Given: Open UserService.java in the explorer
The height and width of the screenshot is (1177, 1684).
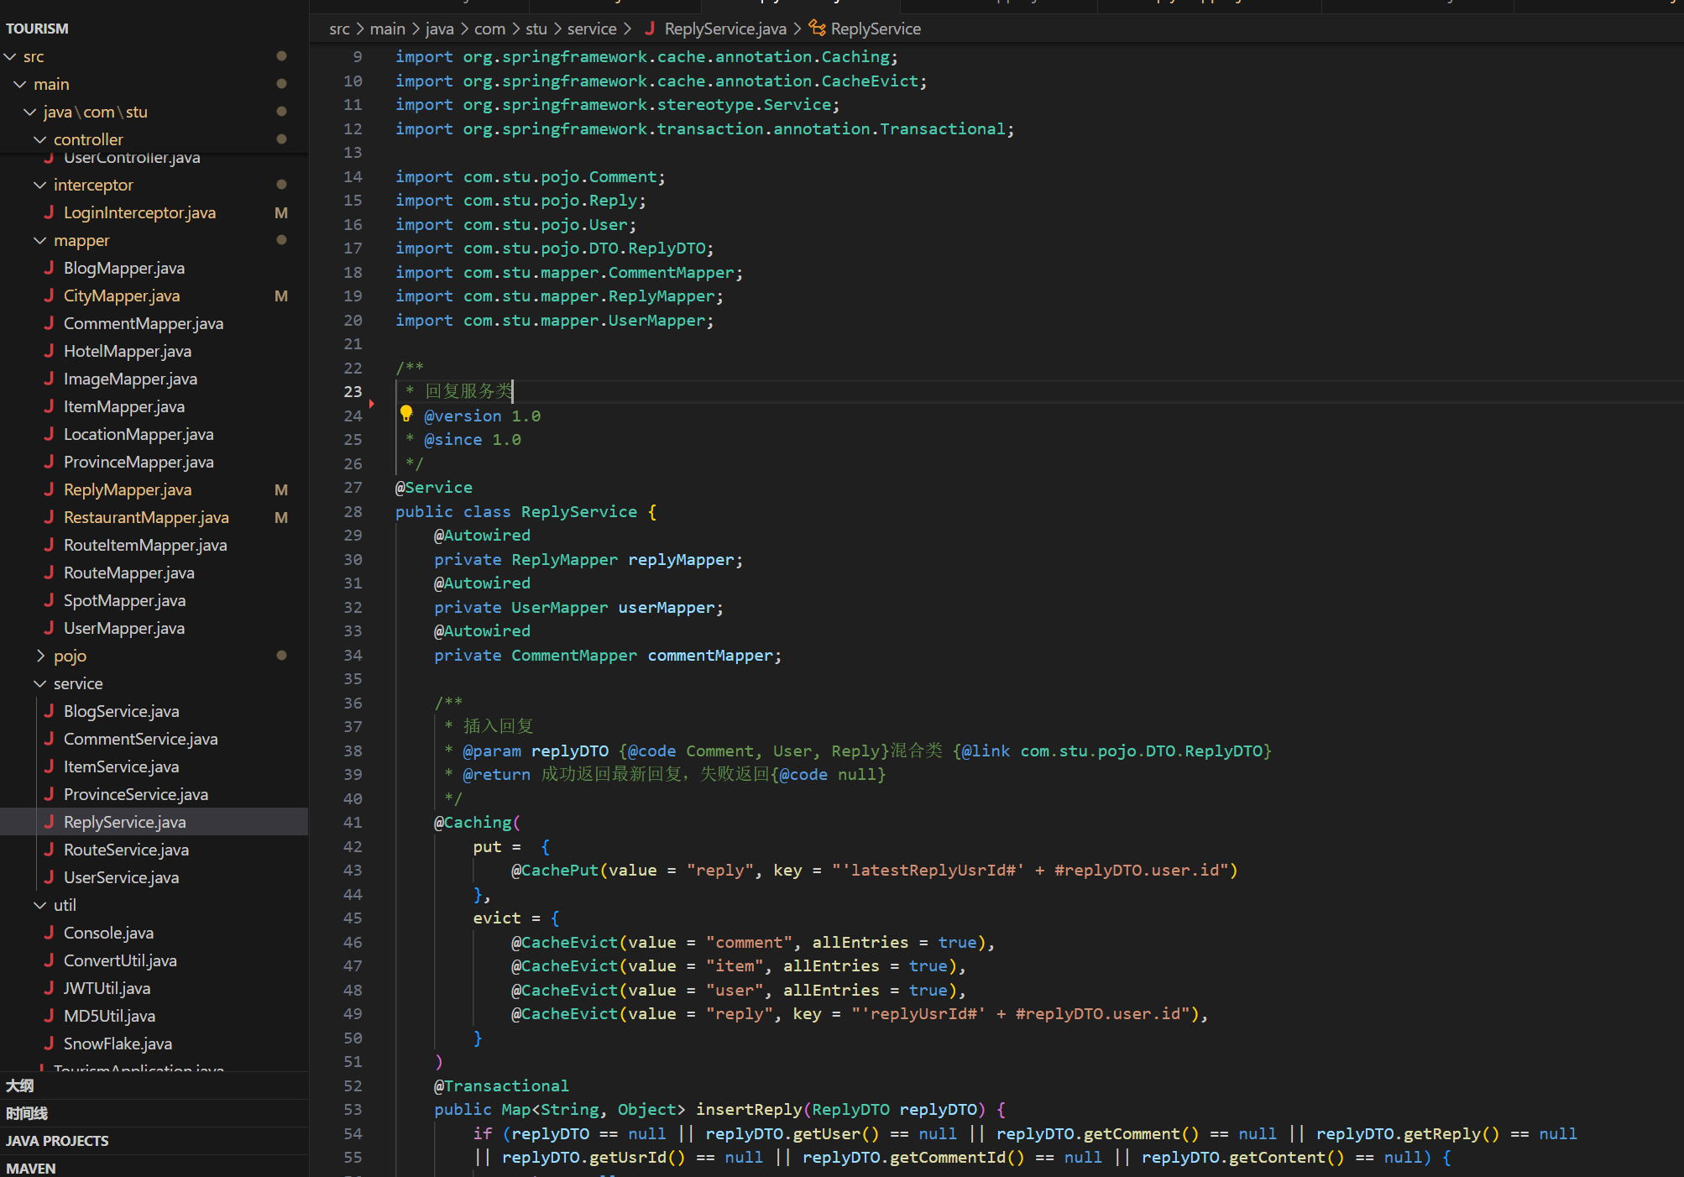Looking at the screenshot, I should 121,877.
